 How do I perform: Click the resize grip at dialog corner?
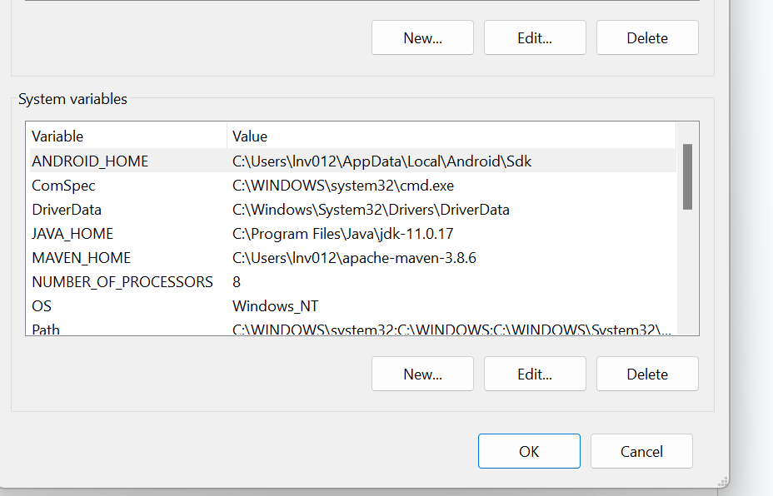point(722,481)
